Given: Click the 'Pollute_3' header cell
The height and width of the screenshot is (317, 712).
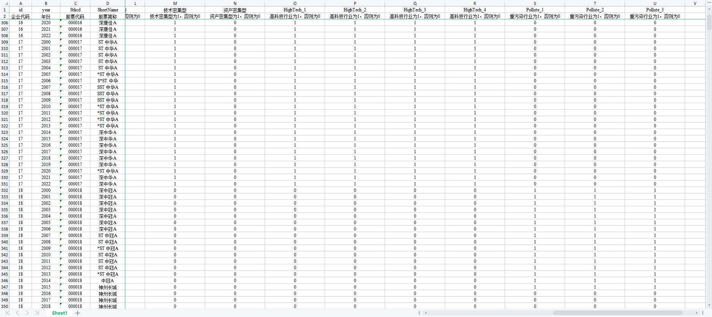Looking at the screenshot, I should 655,10.
